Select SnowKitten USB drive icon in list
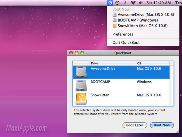The width and height of the screenshot is (182, 137). tap(81, 99)
